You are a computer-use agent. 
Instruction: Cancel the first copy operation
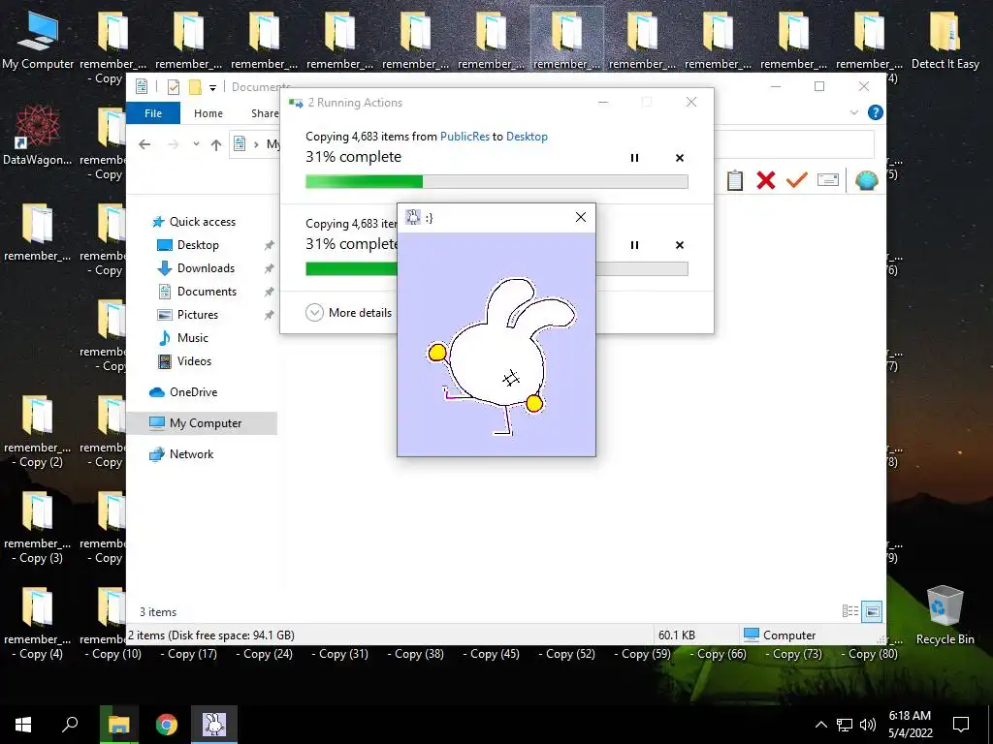[680, 158]
